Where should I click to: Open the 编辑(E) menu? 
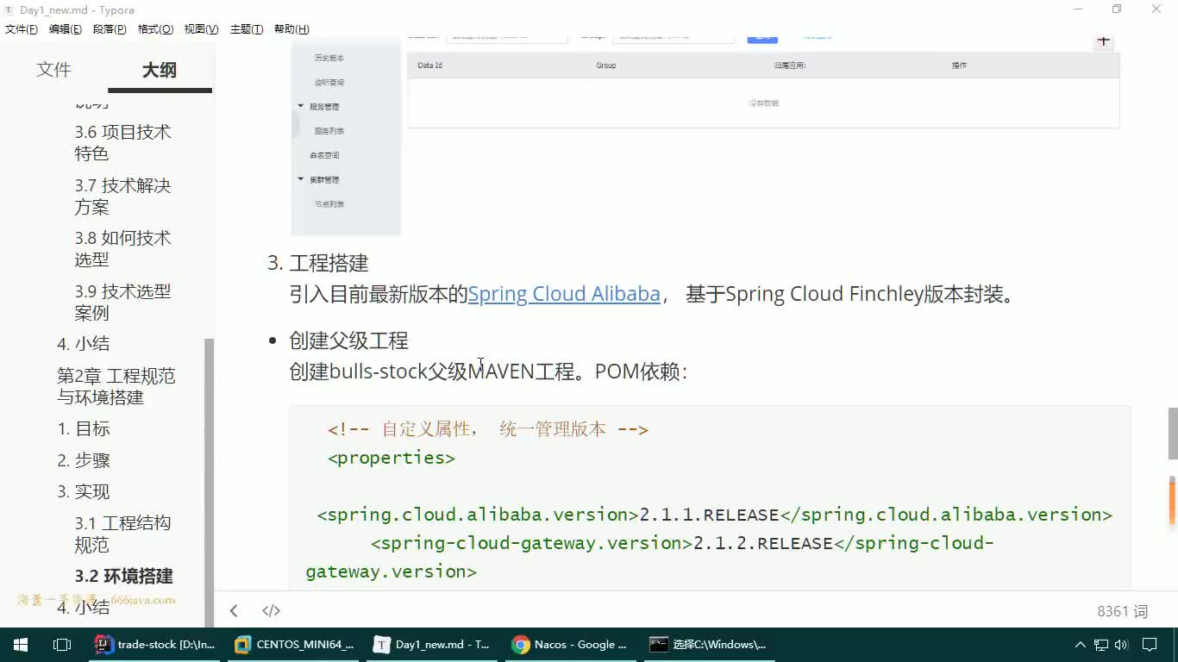pyautogui.click(x=66, y=29)
